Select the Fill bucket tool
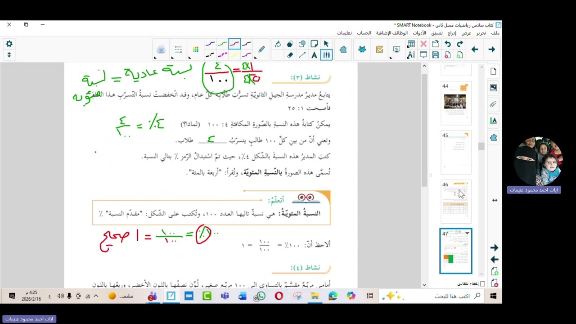The image size is (576, 324). point(278,44)
